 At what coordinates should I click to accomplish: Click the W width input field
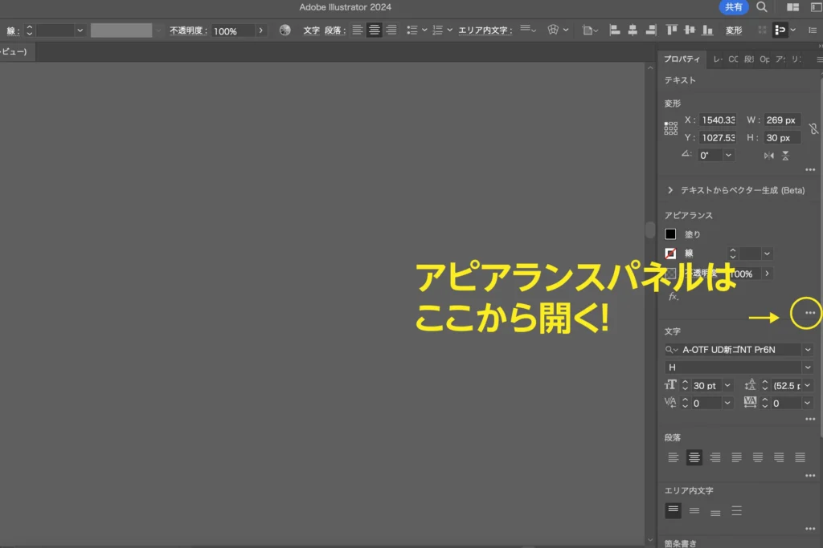pyautogui.click(x=781, y=120)
